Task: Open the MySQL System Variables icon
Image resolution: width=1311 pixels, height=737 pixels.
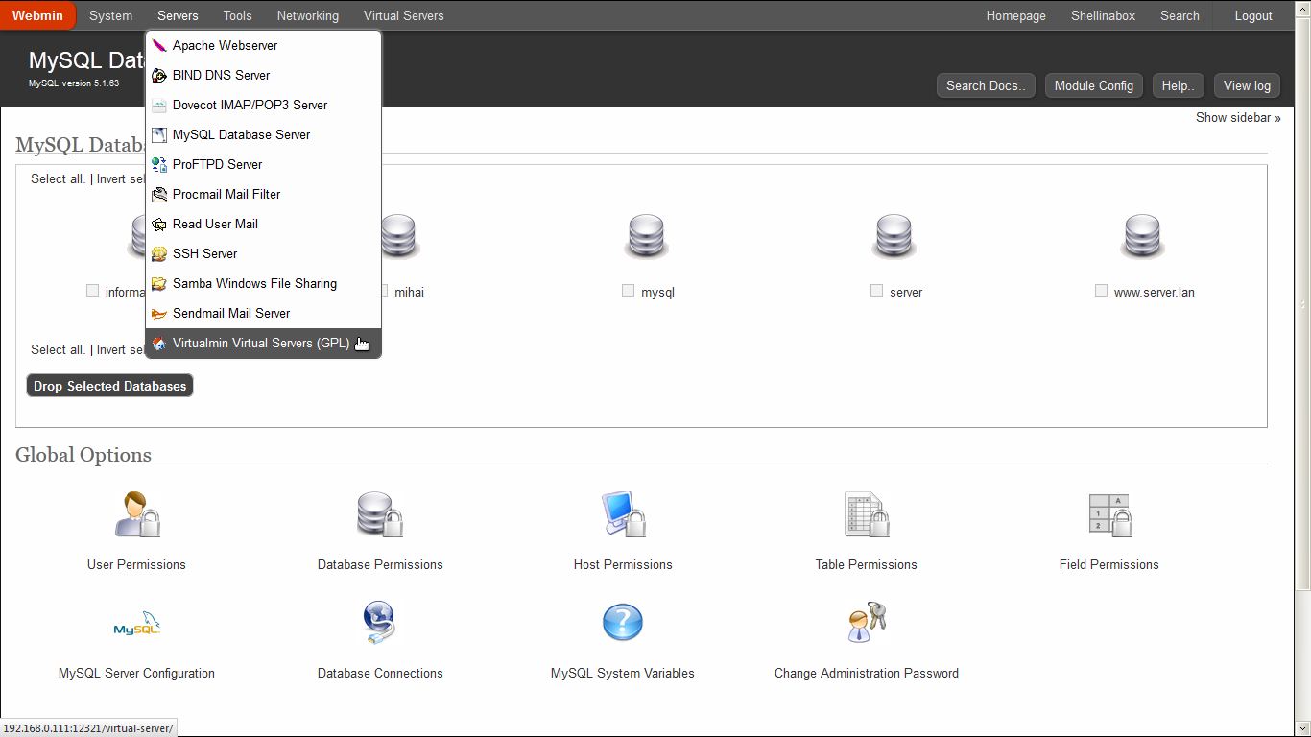Action: (622, 624)
